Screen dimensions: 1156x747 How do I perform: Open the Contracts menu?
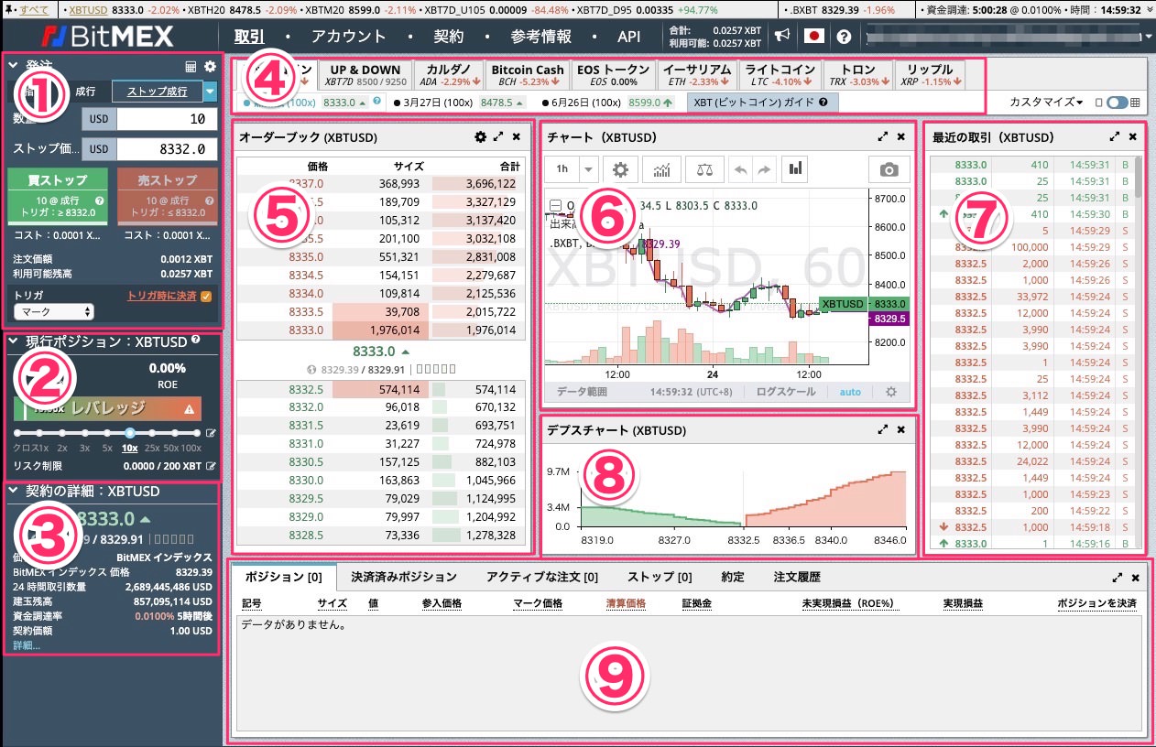pyautogui.click(x=448, y=37)
